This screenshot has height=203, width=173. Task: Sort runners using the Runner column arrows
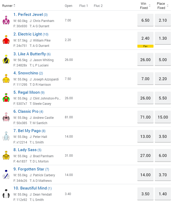pos(15,6)
